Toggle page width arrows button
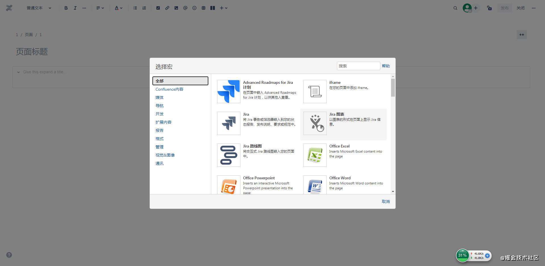 coord(522,35)
